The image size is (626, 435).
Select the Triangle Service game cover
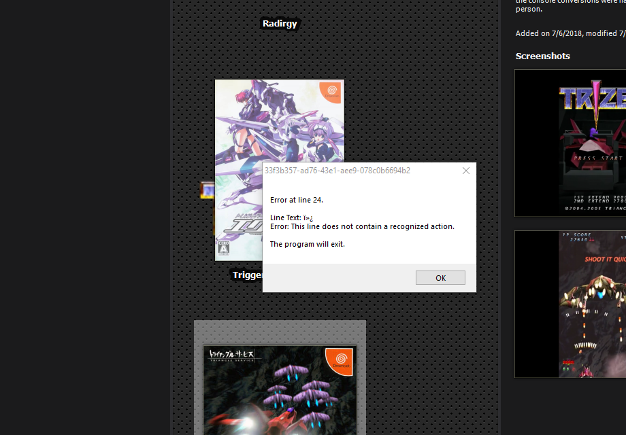(280, 390)
